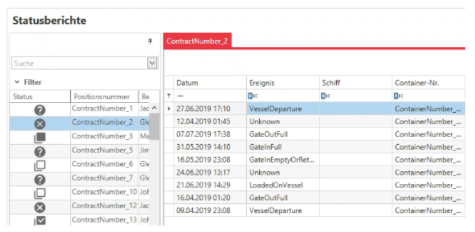Click date cell 16.04.2019 01:20
Viewport: 475px width, 232px height.
click(210, 198)
